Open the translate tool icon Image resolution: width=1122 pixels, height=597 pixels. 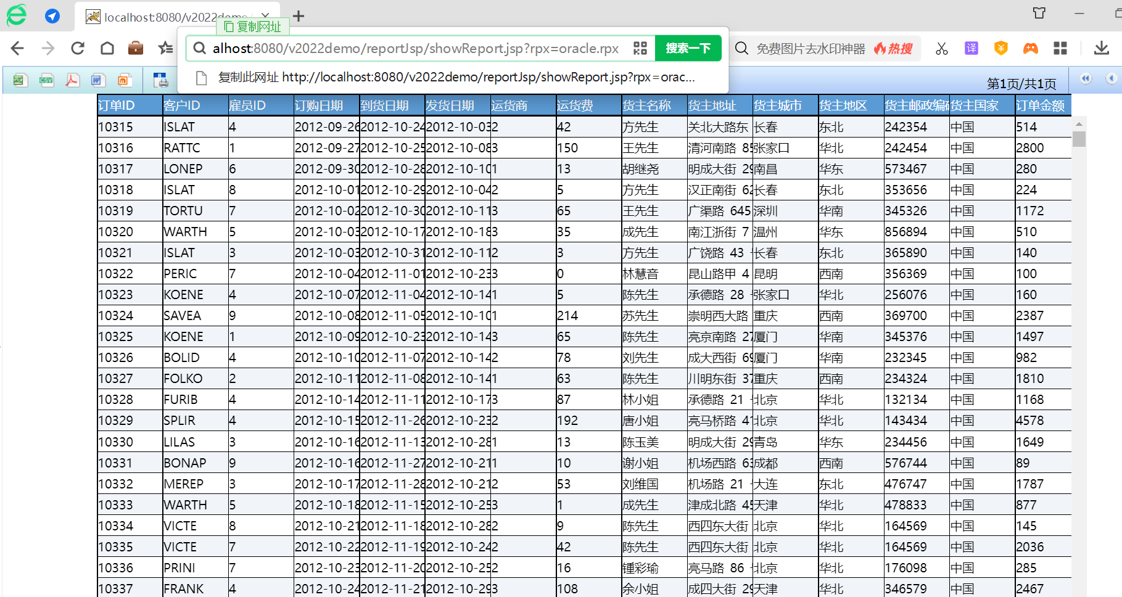click(971, 48)
